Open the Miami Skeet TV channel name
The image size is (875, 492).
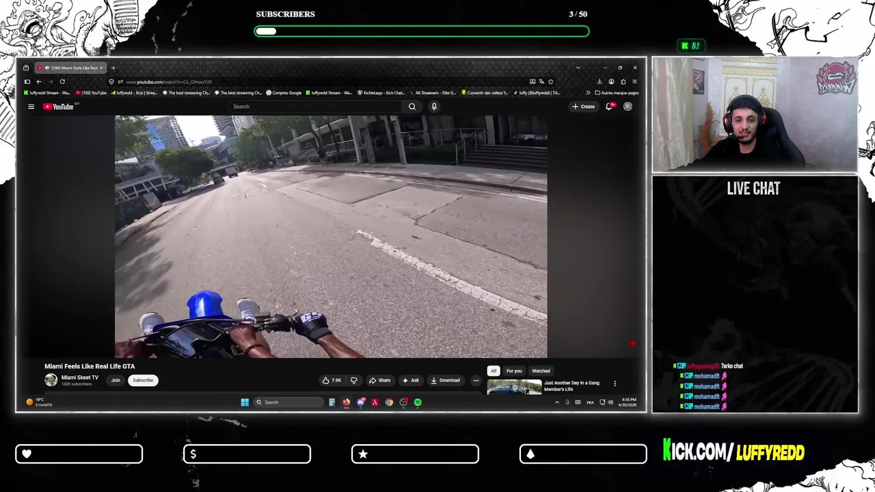tap(80, 378)
